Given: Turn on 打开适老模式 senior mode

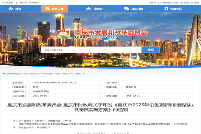Looking at the screenshot, I should point(165,2).
